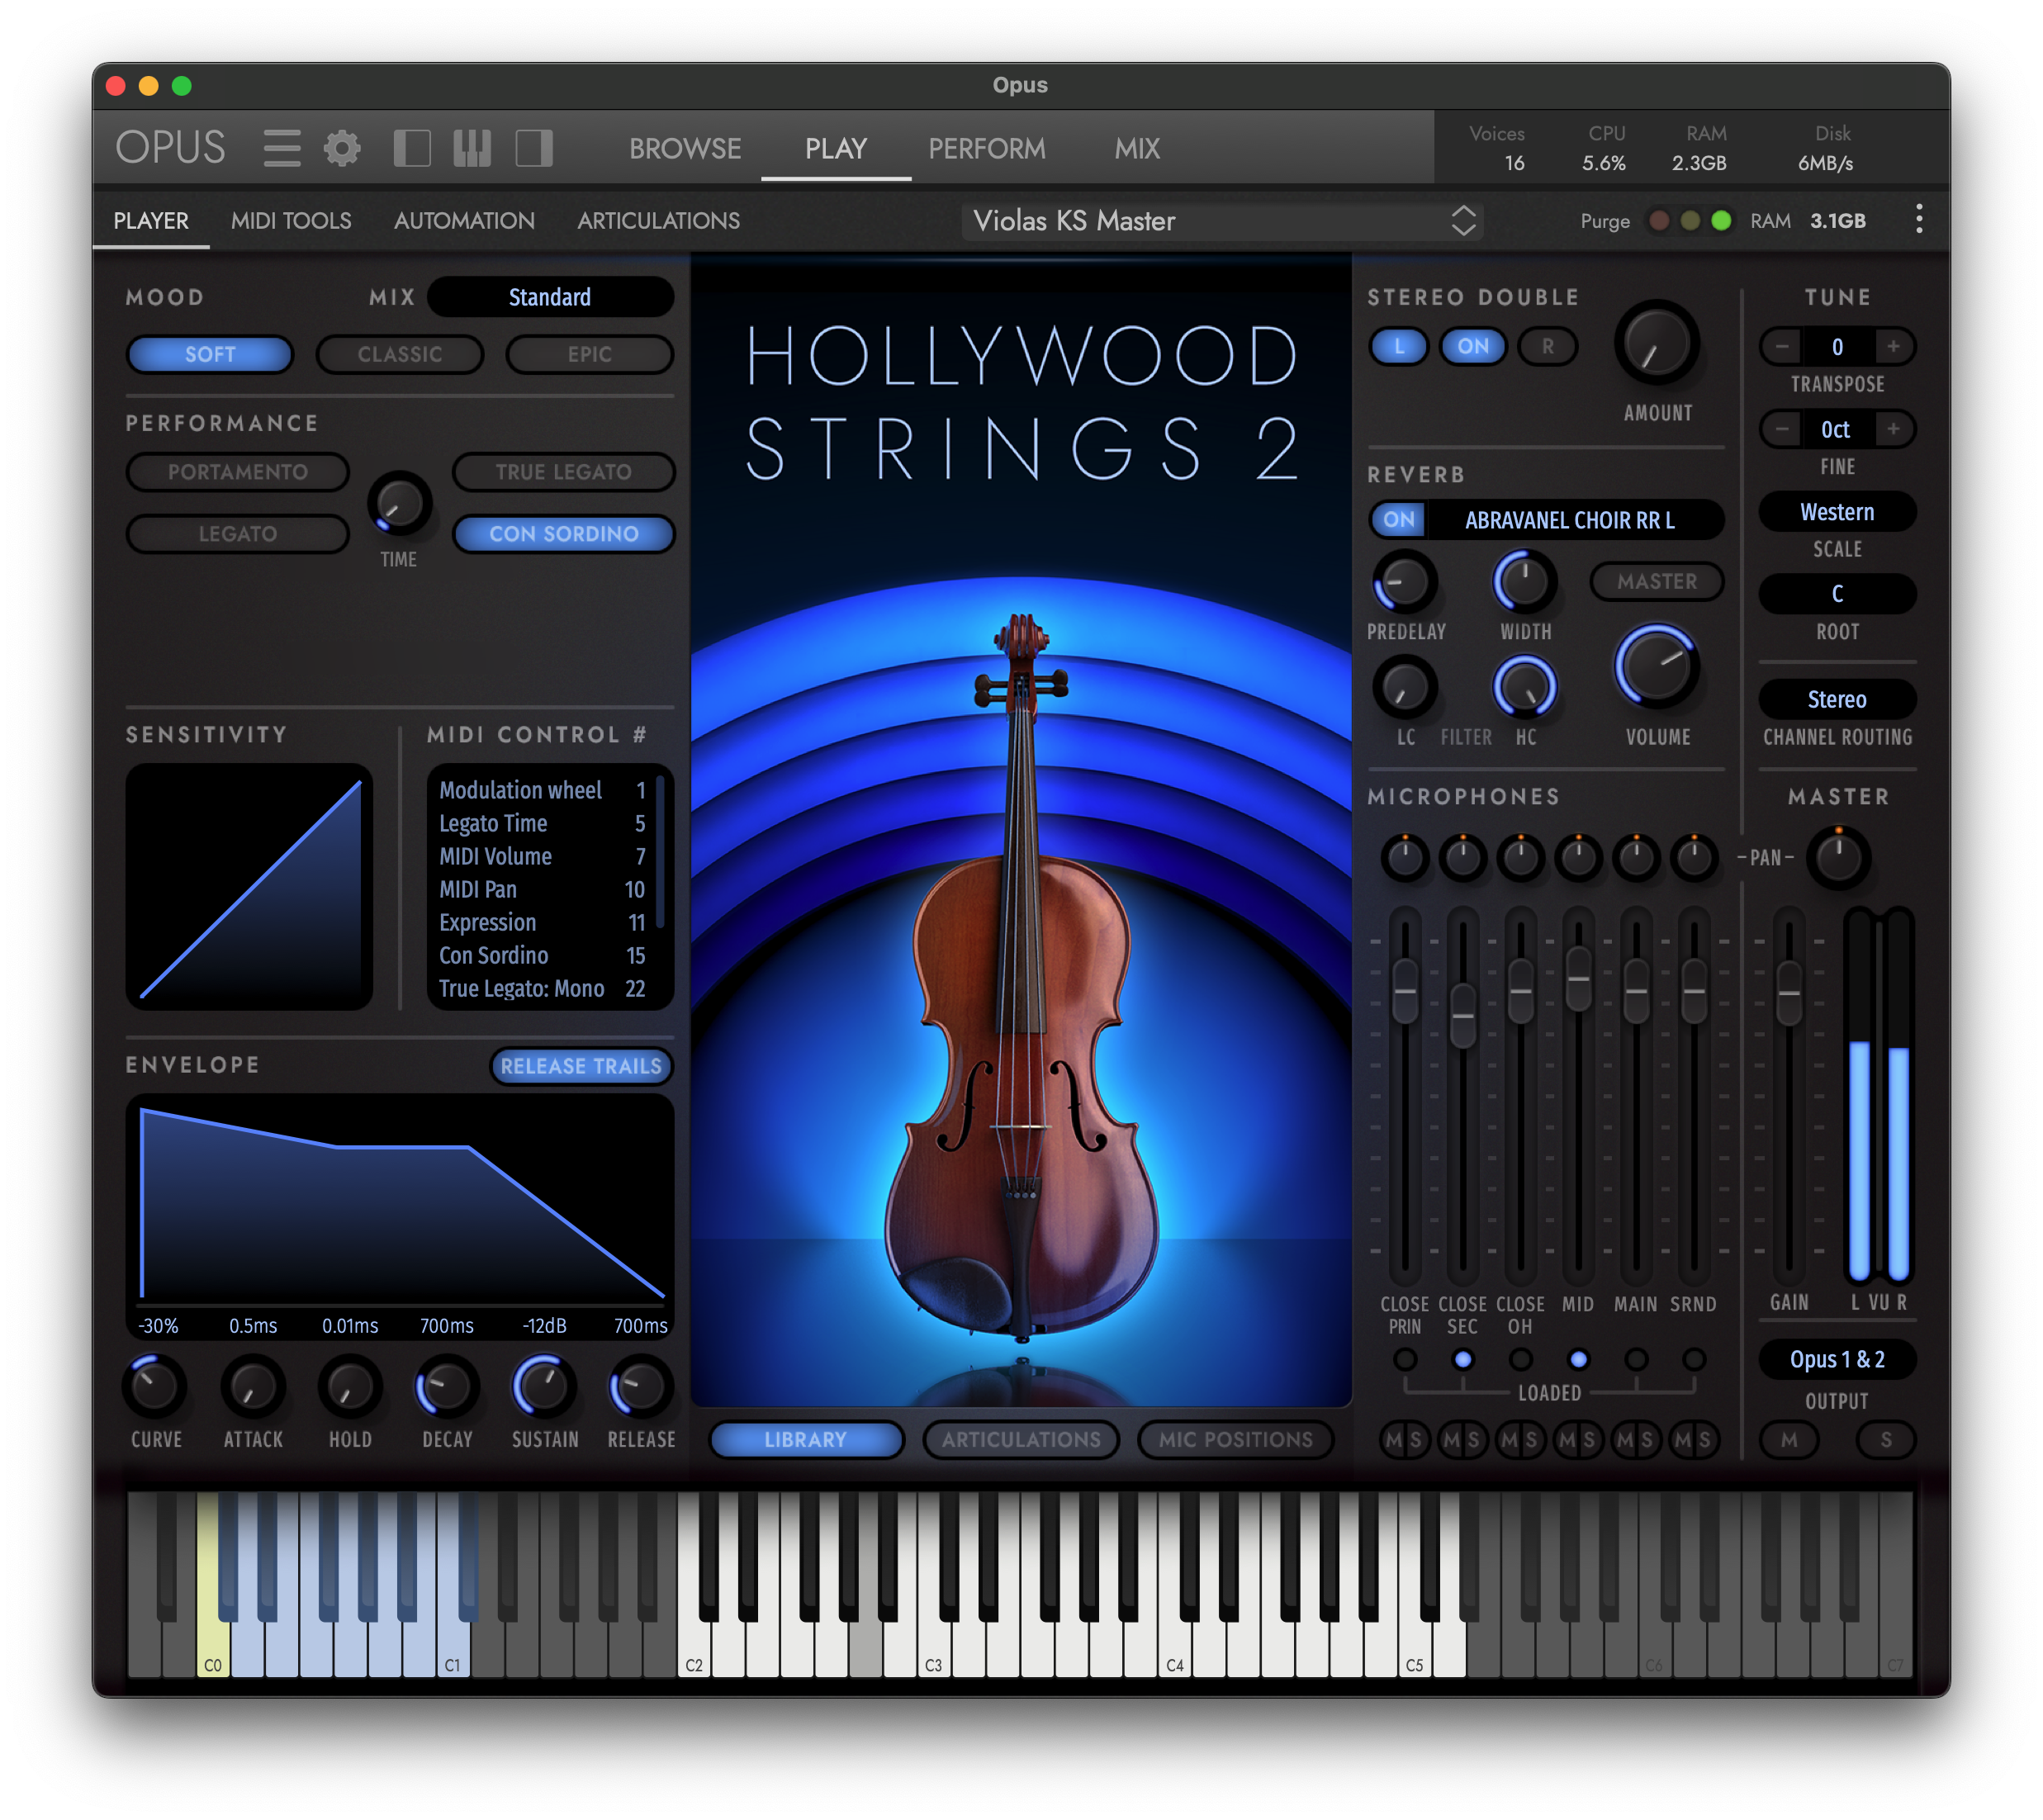Click the envelope Release knob

[640, 1387]
